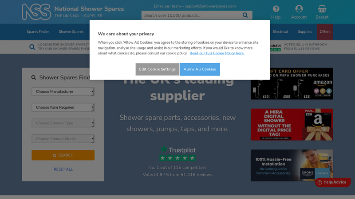Click 'Voted 4.9 / 5 from 51,416 reviews' text
The height and width of the screenshot is (199, 355).
coord(177,175)
